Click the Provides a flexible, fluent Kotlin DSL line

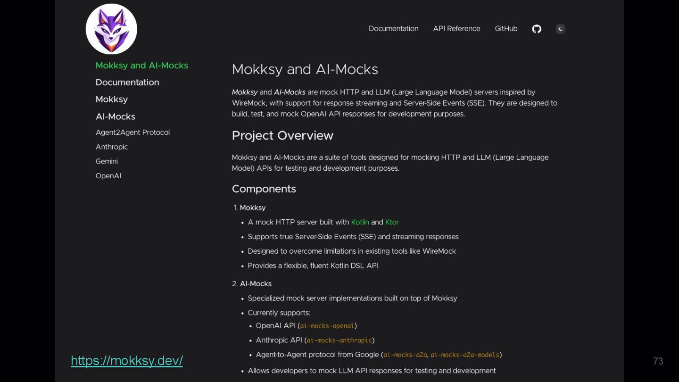(313, 266)
